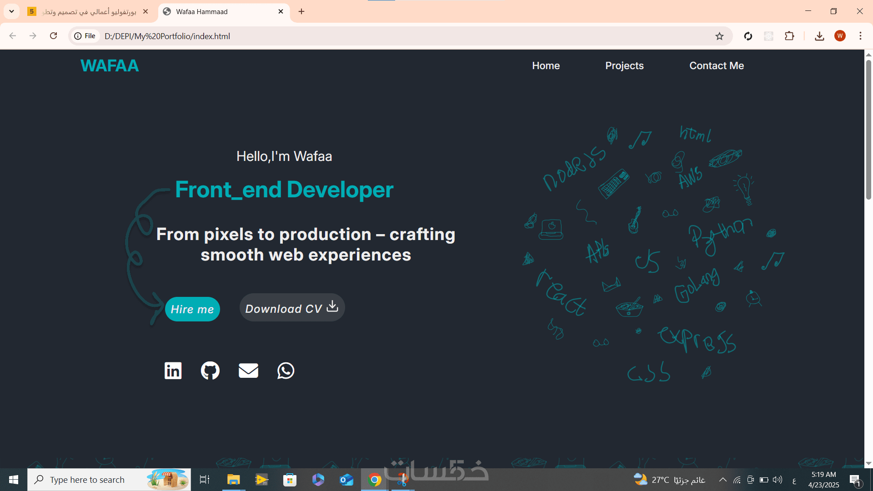
Task: Go to the Projects nav link
Action: 624,65
